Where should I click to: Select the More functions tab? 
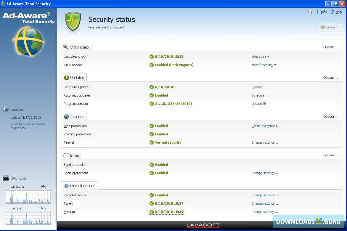point(79,186)
